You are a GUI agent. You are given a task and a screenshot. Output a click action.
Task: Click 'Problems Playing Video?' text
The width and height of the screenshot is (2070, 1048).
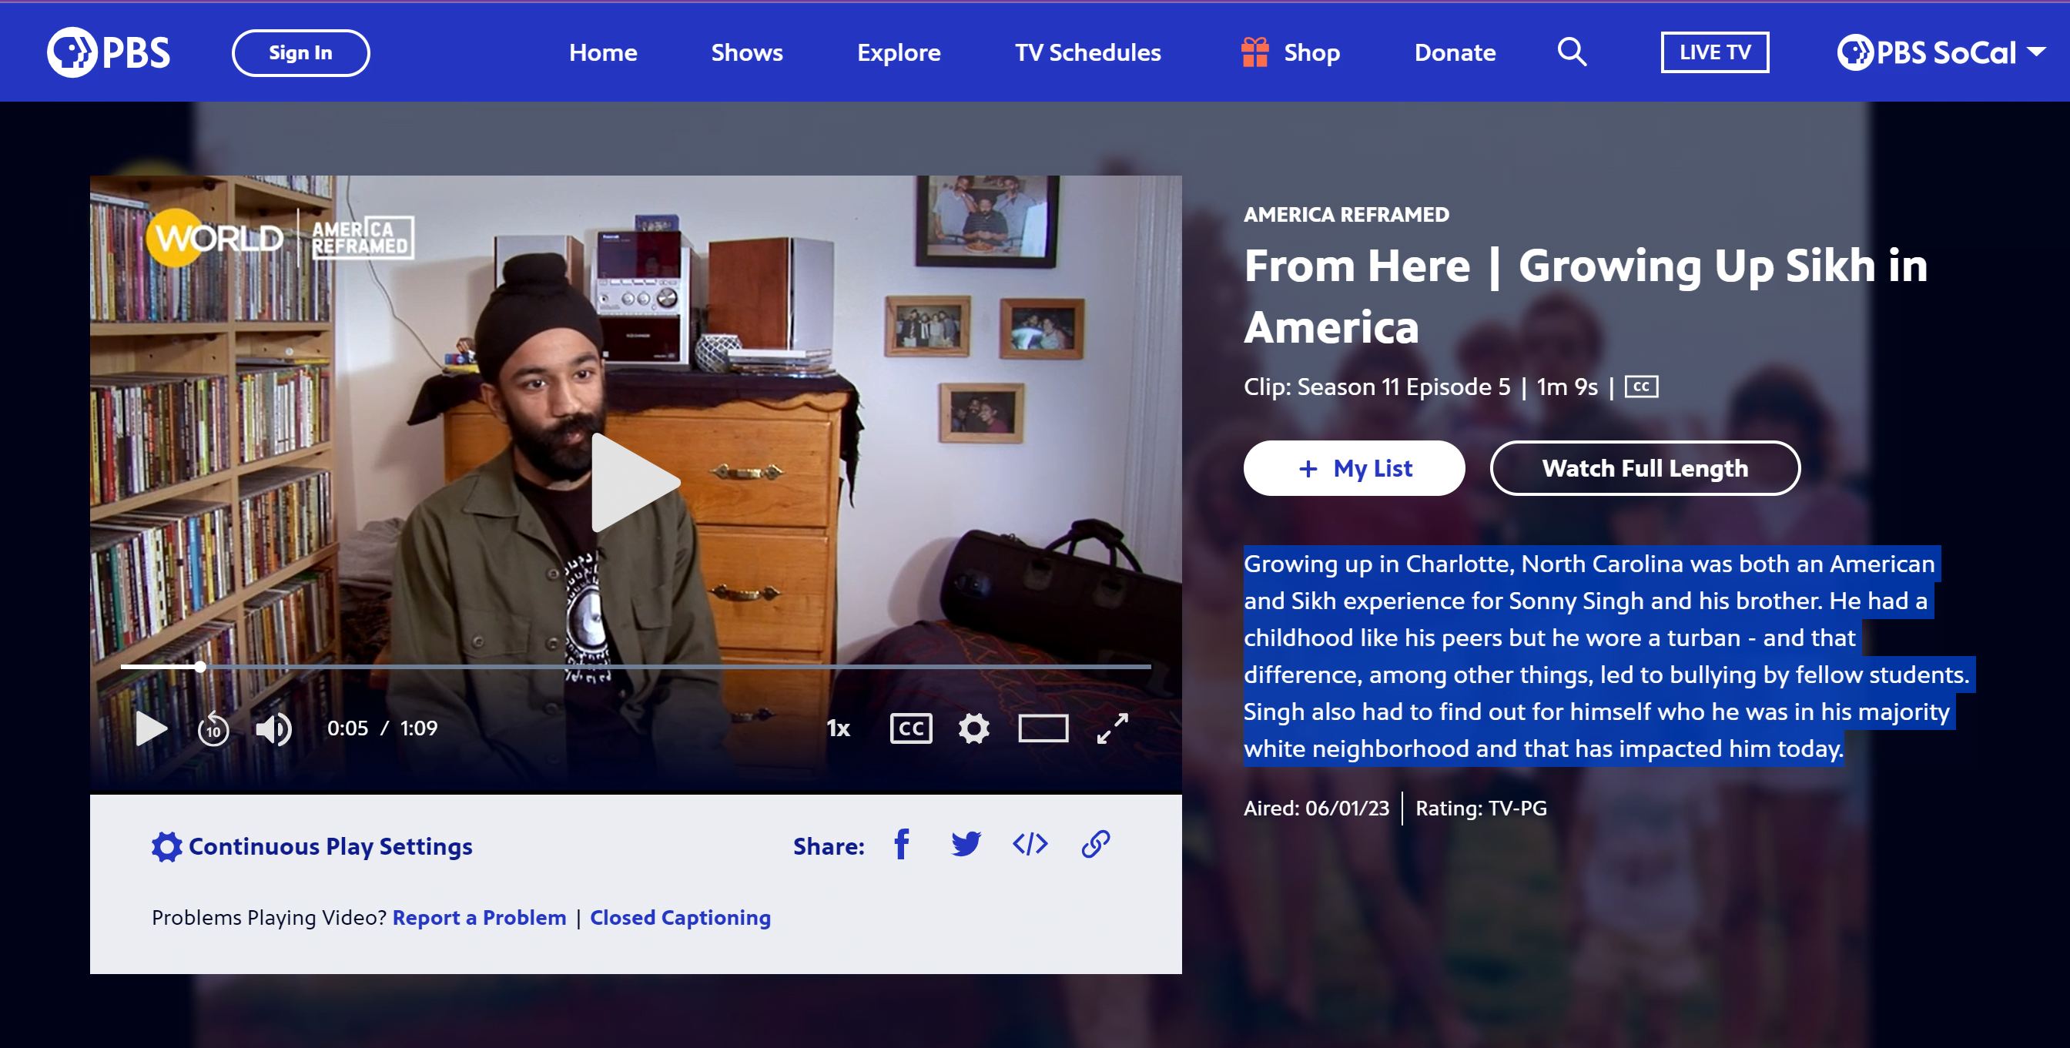point(270,917)
